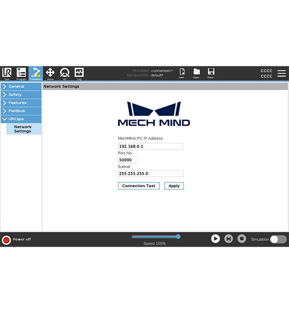Create a new program with New icon
289x313 pixels.
(182, 73)
